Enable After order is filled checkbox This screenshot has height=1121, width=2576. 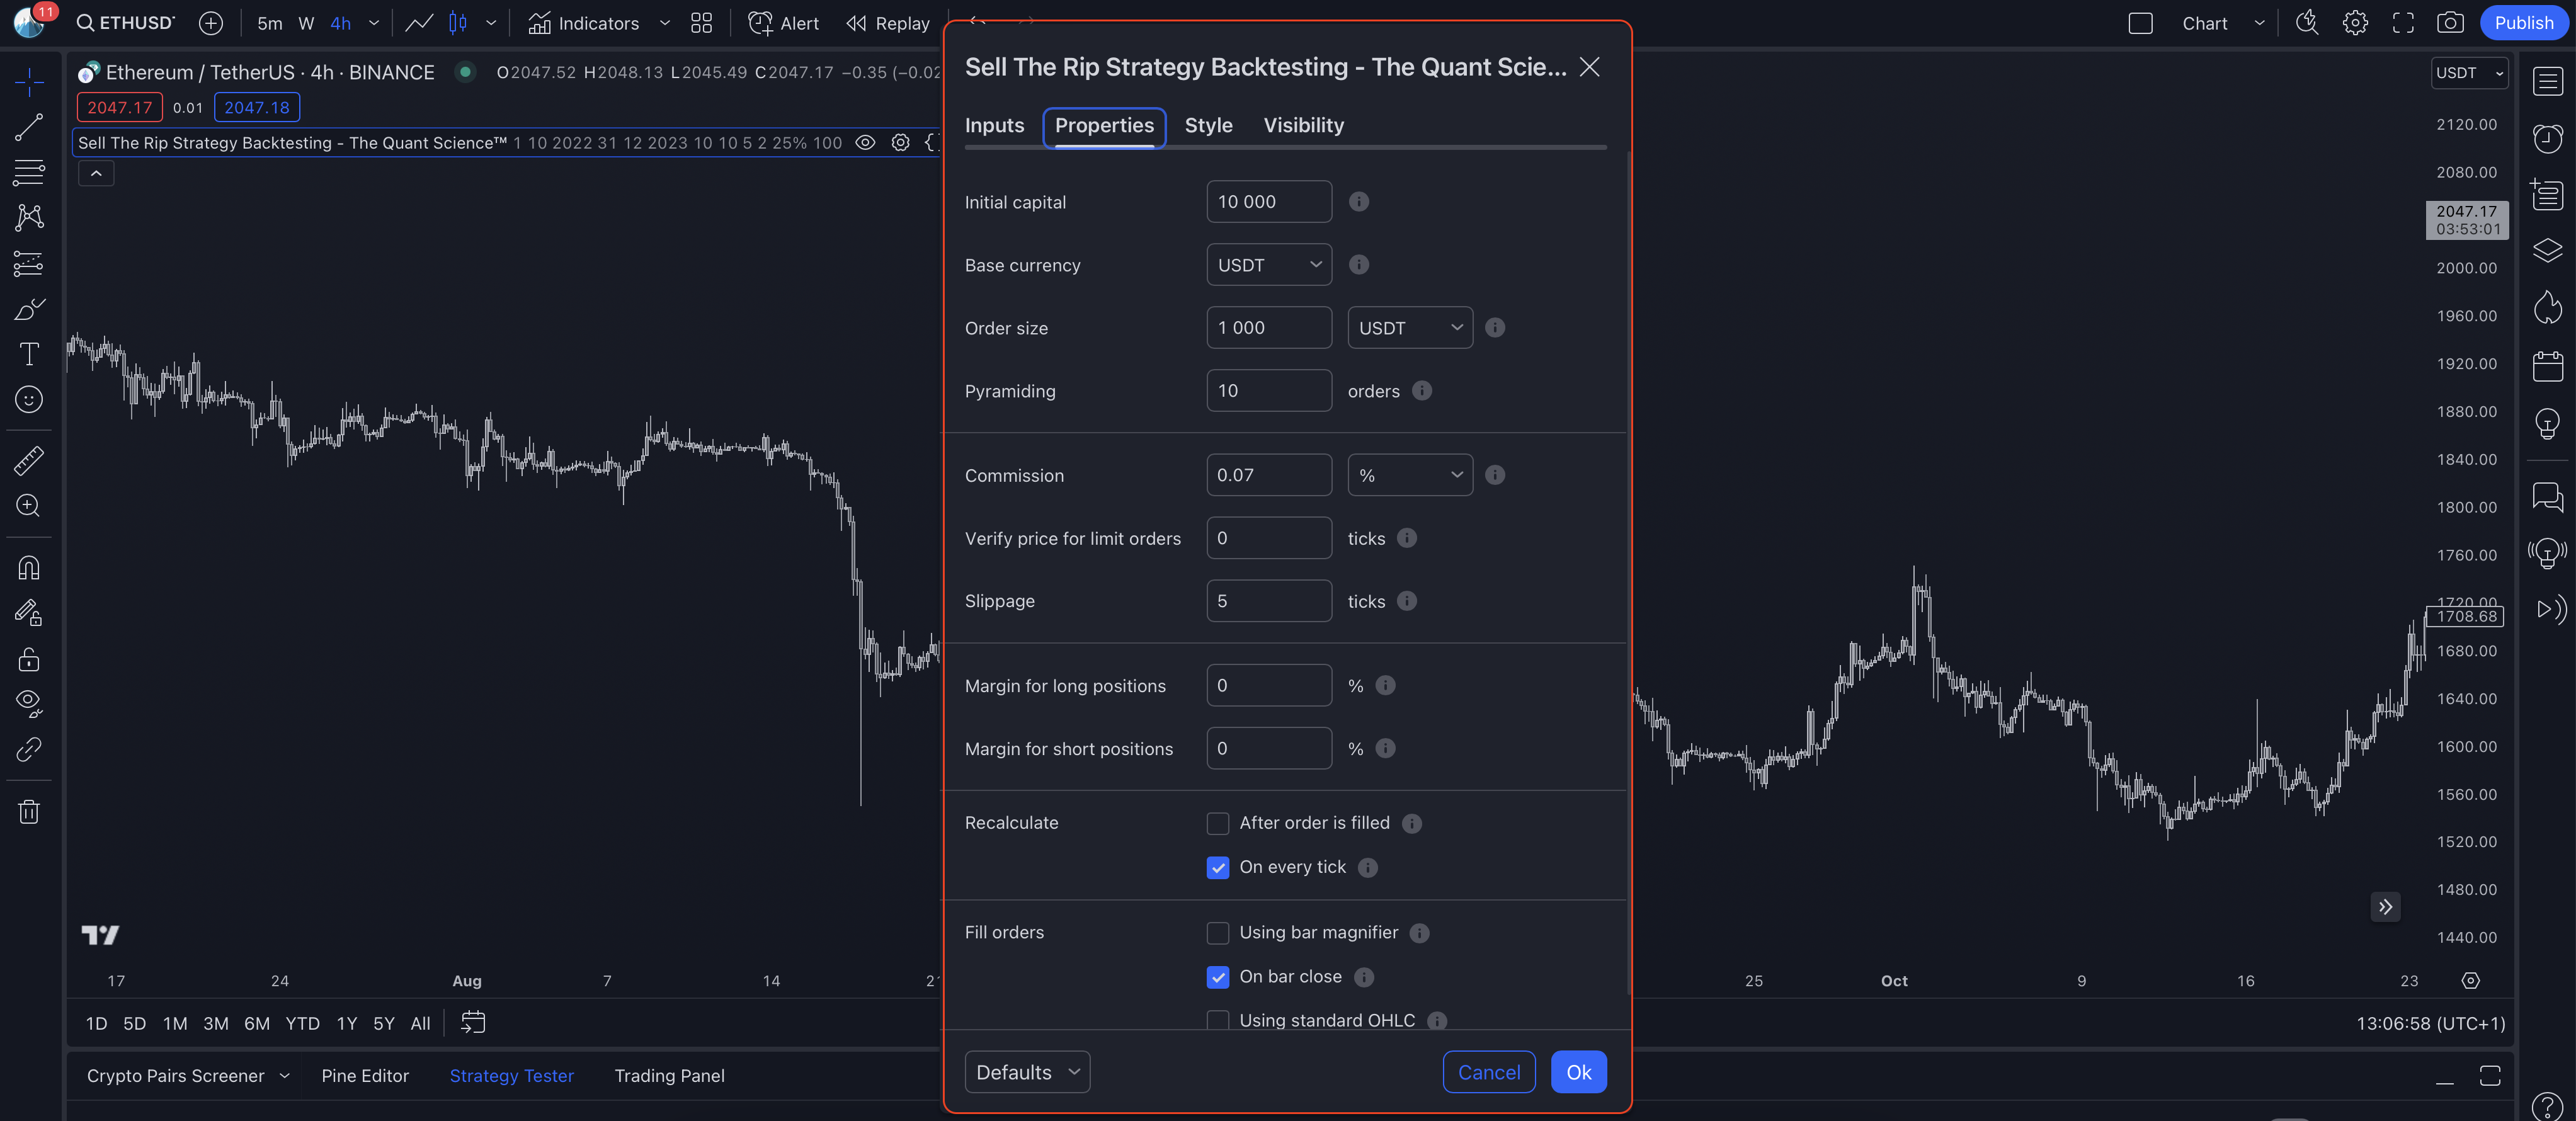1217,823
